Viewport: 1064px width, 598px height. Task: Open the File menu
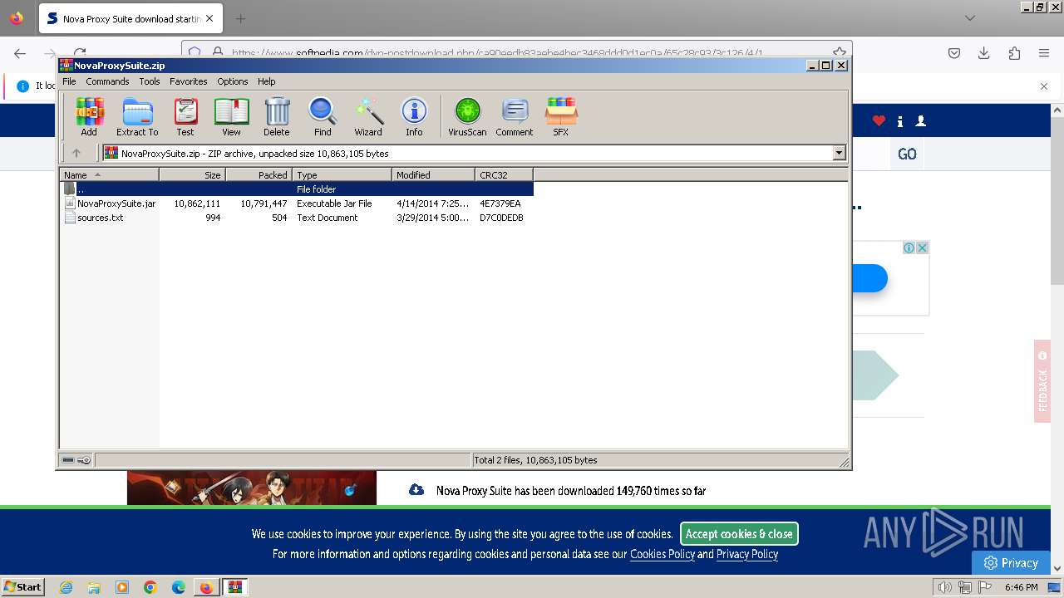(x=69, y=81)
